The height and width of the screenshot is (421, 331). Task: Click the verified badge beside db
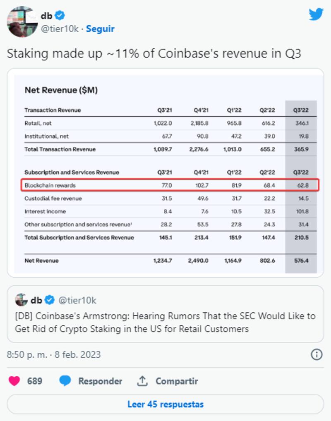(x=60, y=16)
